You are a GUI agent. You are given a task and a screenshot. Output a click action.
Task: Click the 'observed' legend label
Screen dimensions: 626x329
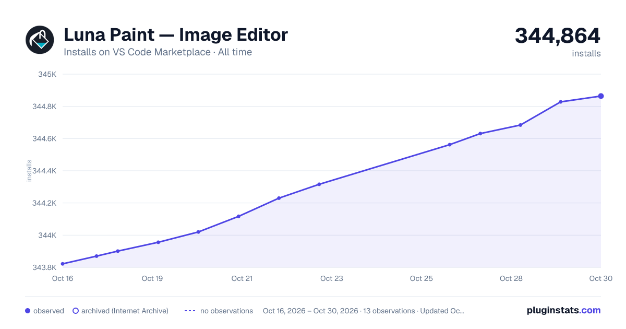pyautogui.click(x=49, y=311)
